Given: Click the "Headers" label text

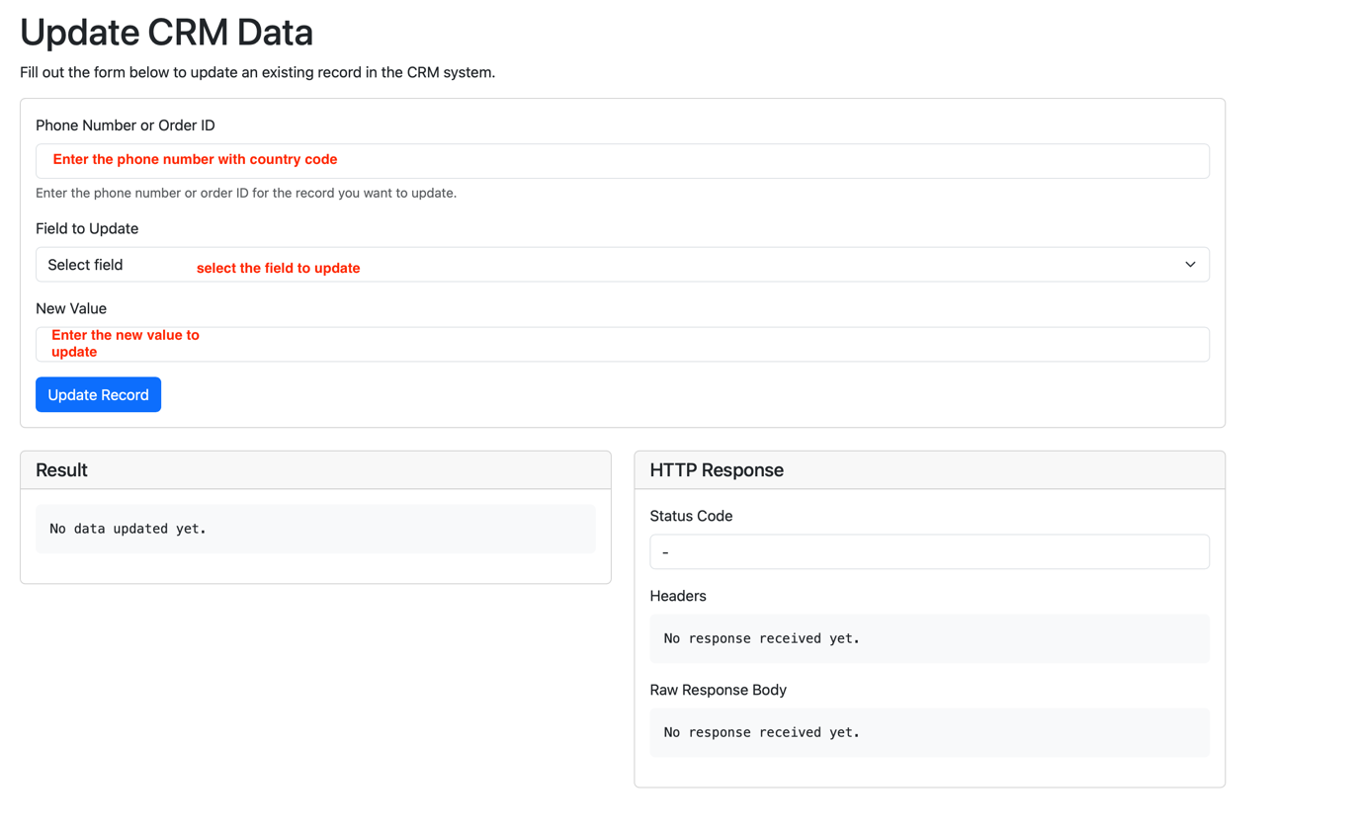Looking at the screenshot, I should (677, 596).
